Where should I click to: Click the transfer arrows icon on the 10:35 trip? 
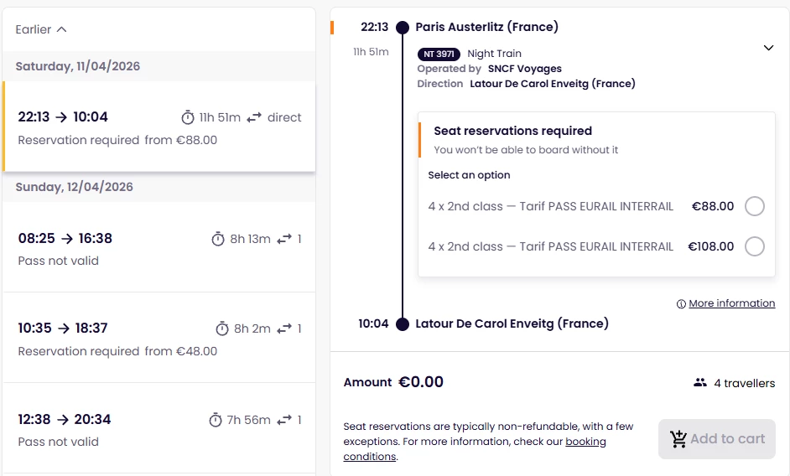(x=284, y=329)
